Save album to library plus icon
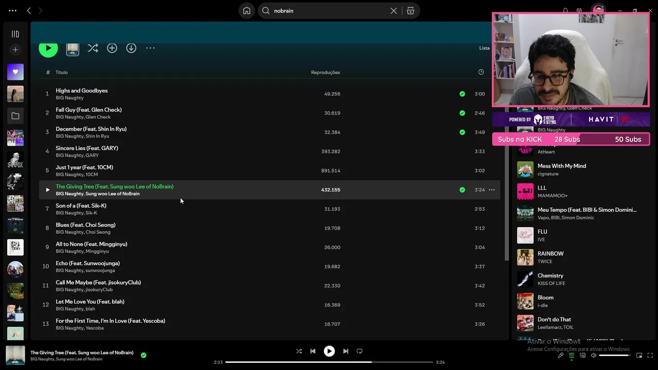Image resolution: width=658 pixels, height=370 pixels. (x=112, y=48)
